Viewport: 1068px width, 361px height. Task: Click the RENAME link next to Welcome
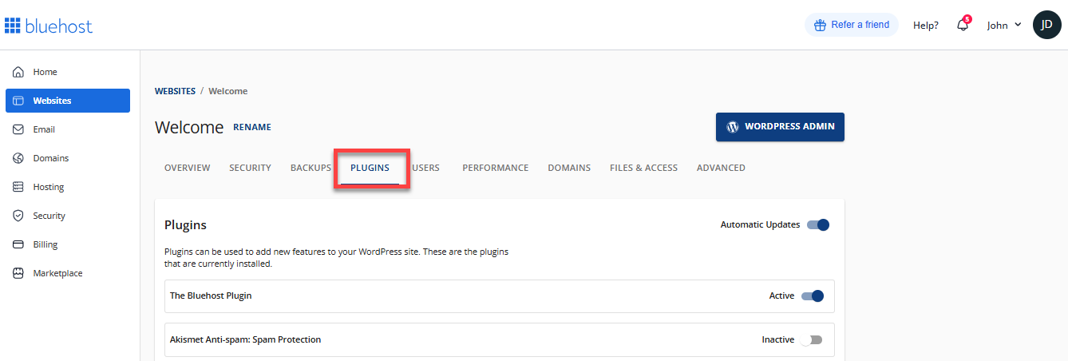click(x=252, y=127)
